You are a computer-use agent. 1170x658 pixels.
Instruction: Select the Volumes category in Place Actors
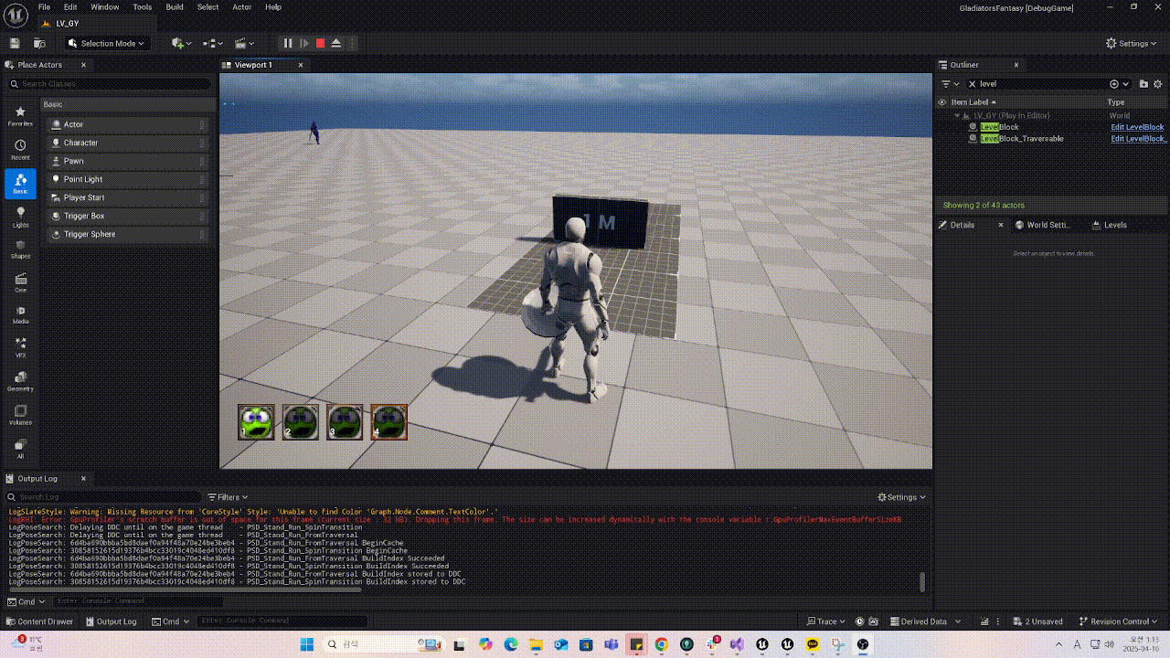tap(20, 415)
